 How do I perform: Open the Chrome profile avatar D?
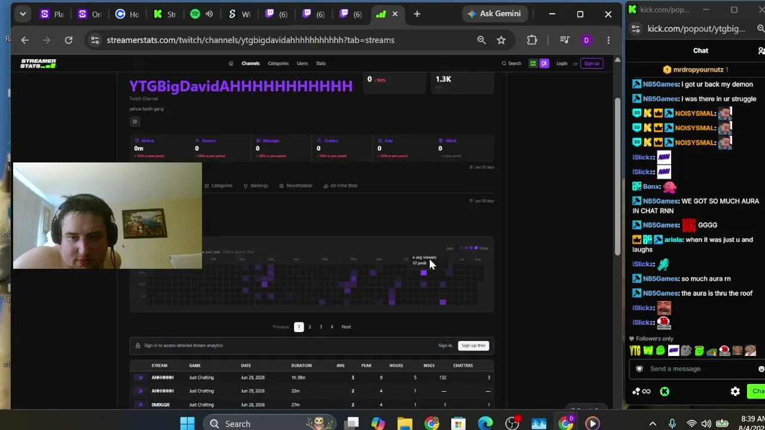point(586,40)
